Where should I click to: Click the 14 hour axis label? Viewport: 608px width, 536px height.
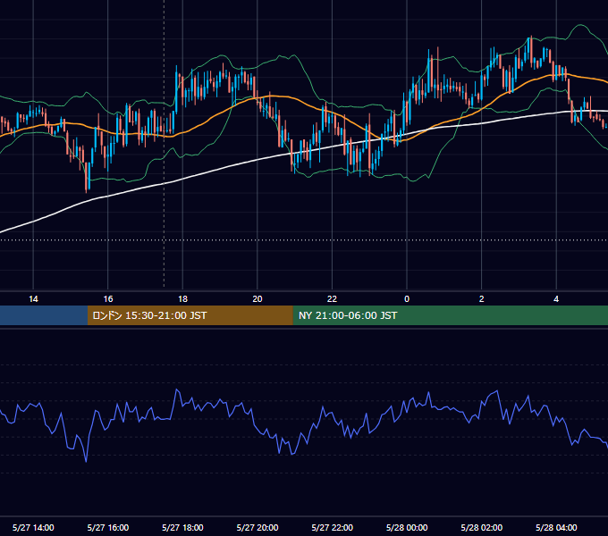(33, 299)
